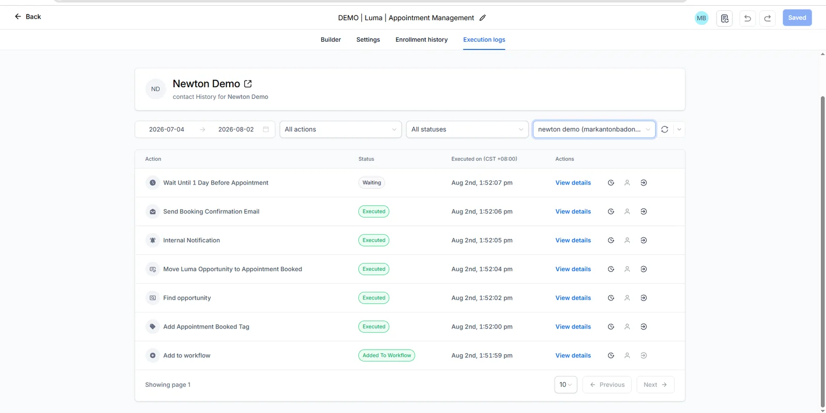Click circled arrow icon in Add Appointment Booked Tag row
This screenshot has height=413, width=826.
[x=643, y=327]
